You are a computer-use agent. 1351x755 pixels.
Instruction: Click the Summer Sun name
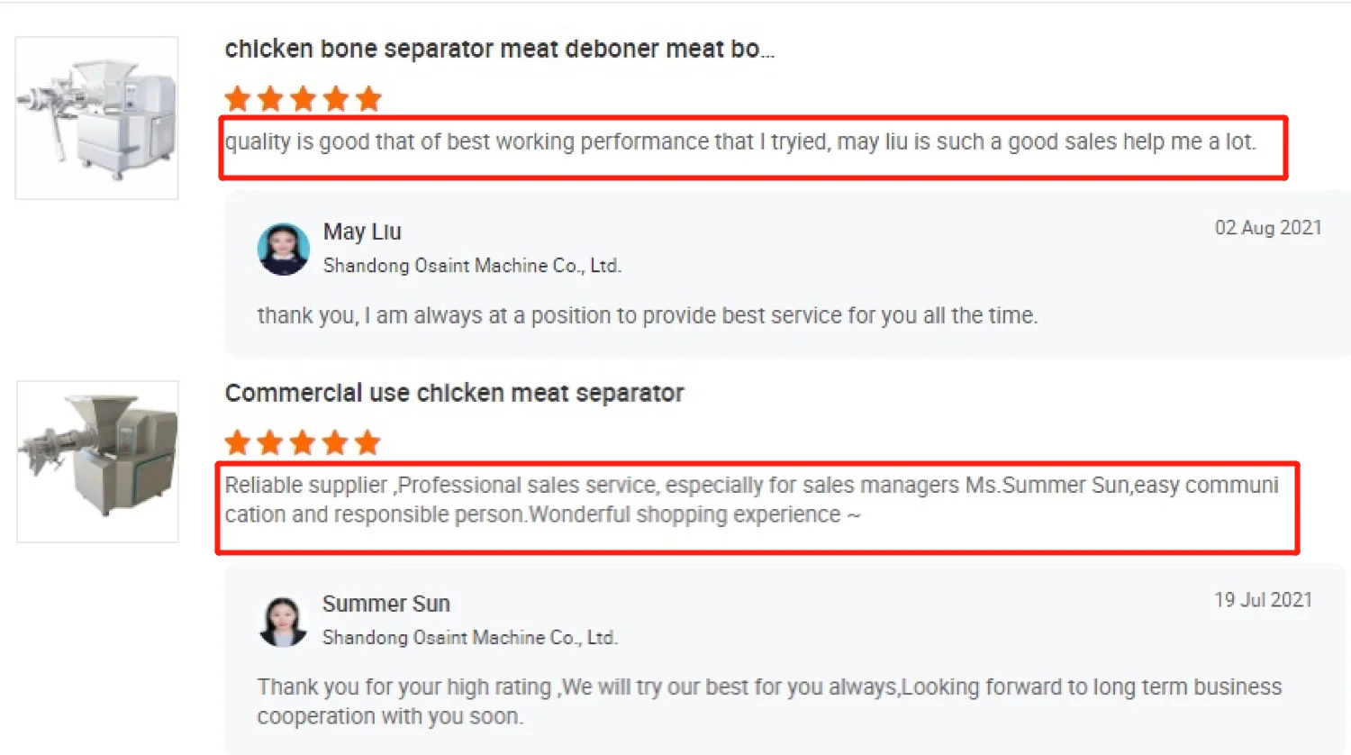386,604
